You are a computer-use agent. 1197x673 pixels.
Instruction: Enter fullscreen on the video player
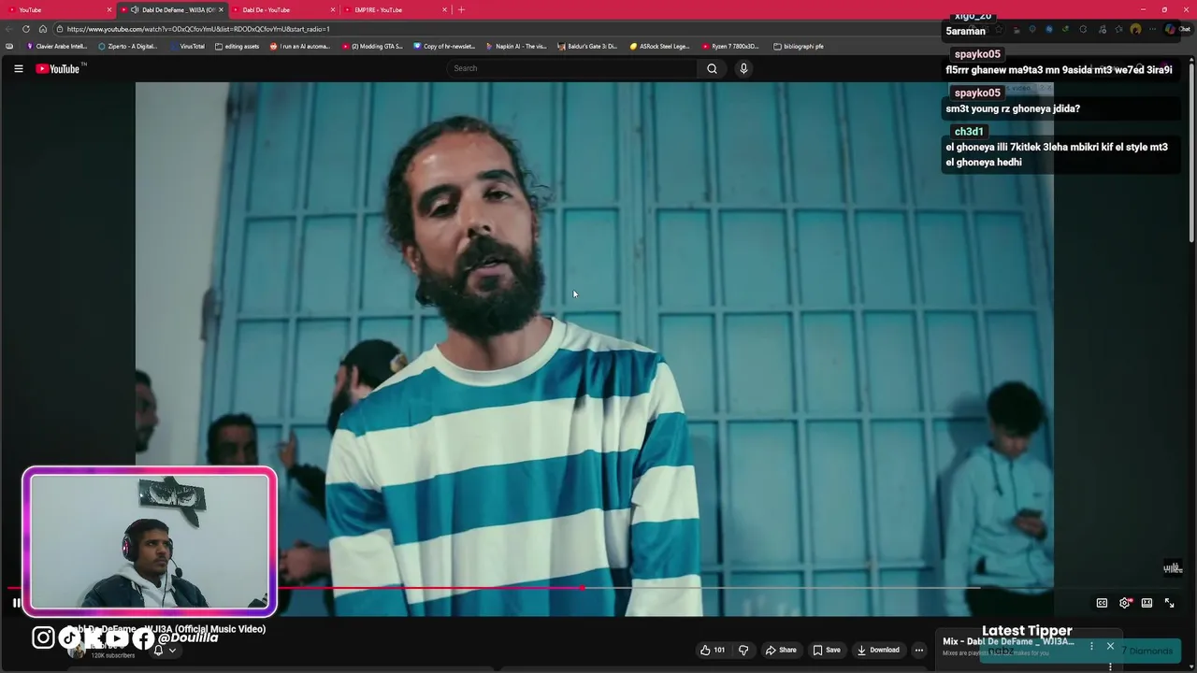pos(1169,603)
